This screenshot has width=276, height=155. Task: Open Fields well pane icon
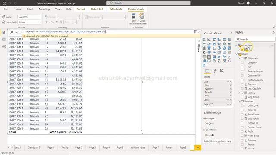click(207, 71)
